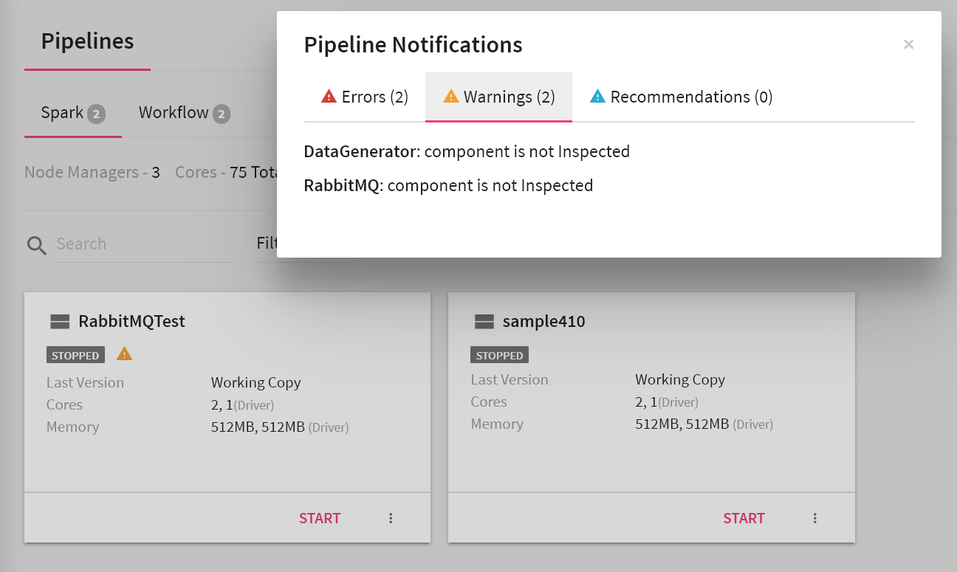
Task: Open sample410 more options menu
Action: point(814,518)
